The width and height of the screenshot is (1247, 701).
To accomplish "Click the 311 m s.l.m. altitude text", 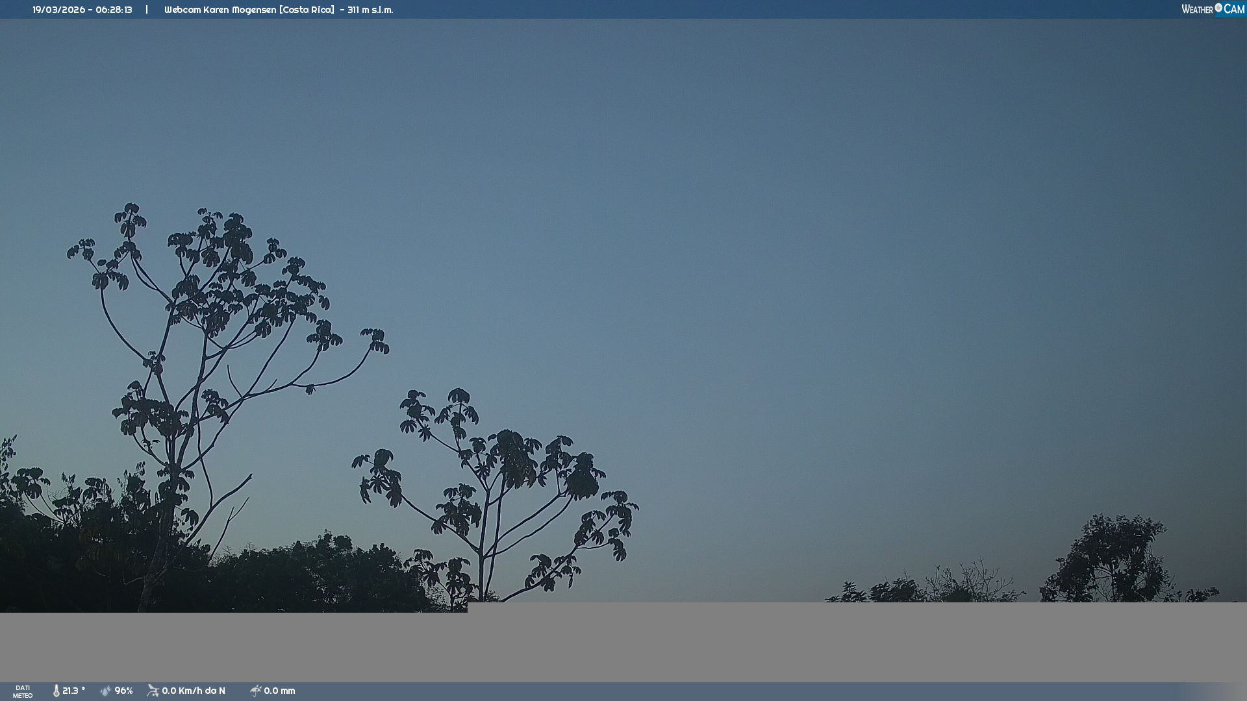I will (370, 10).
